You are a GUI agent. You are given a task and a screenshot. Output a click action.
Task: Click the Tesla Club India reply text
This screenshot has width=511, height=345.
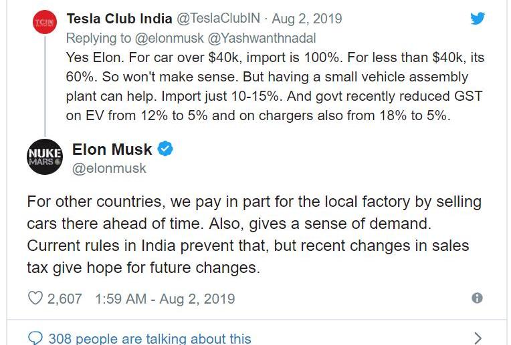pos(275,87)
